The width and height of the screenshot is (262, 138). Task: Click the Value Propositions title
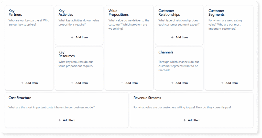(x=118, y=13)
